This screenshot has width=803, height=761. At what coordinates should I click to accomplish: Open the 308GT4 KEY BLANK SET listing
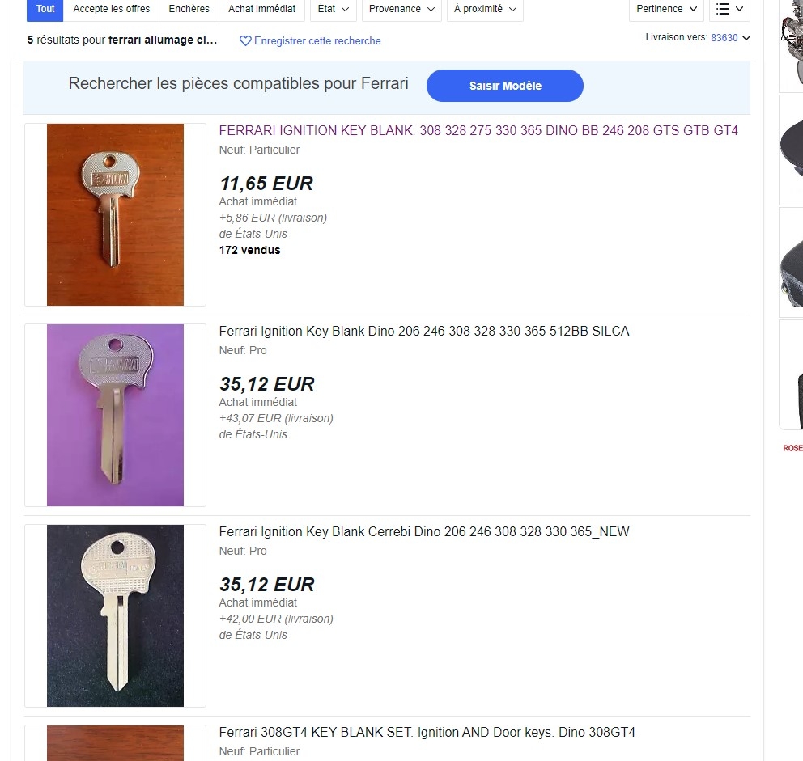click(x=427, y=733)
